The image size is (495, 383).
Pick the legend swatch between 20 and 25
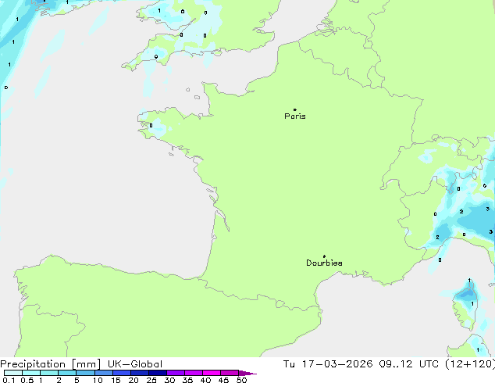[x=140, y=373]
